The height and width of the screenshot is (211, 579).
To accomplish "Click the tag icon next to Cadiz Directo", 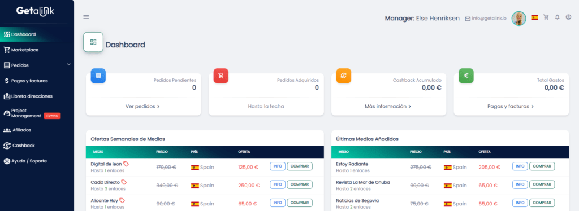I will [x=124, y=182].
